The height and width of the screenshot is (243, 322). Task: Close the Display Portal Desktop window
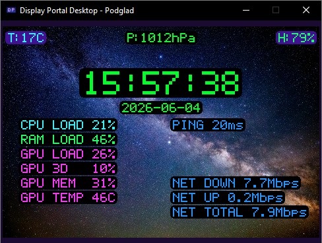(306, 10)
